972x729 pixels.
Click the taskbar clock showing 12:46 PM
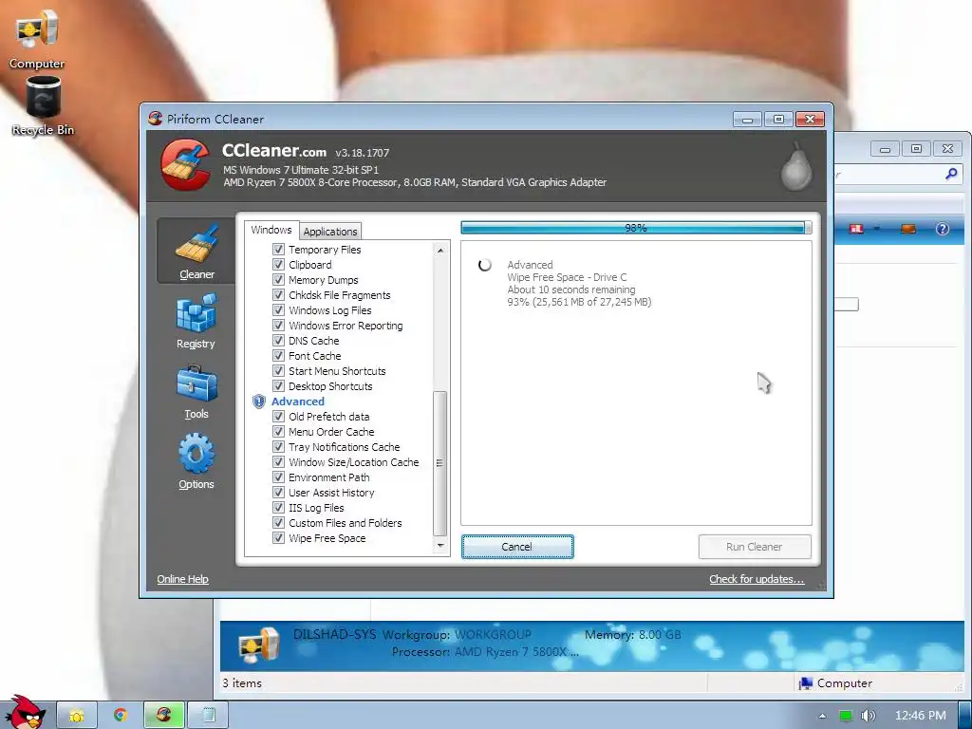(921, 716)
